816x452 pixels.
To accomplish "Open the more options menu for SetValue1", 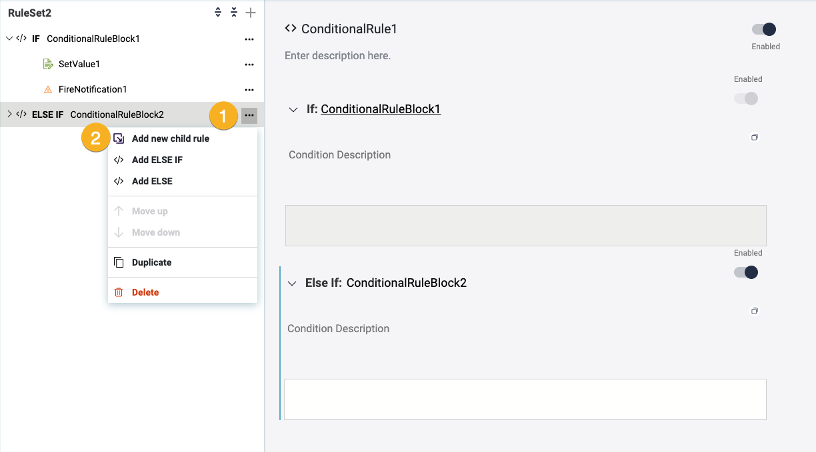I will point(249,65).
